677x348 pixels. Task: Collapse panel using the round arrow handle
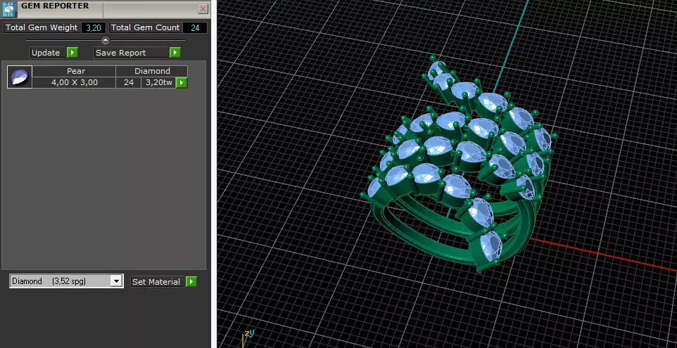pyautogui.click(x=106, y=40)
